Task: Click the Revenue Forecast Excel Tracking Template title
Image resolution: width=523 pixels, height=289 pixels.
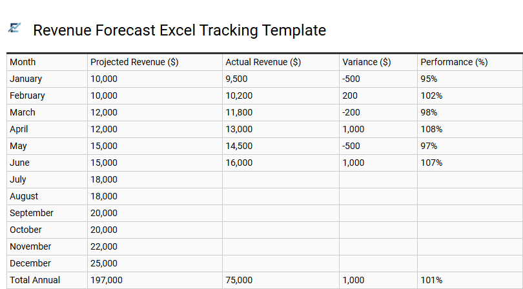Action: pos(179,30)
